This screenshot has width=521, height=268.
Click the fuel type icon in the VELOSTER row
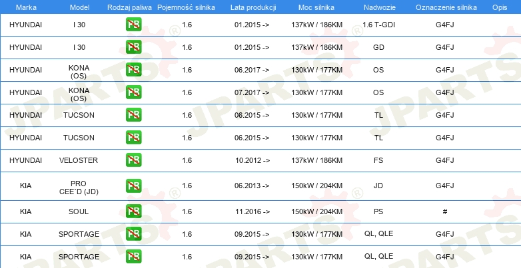(x=133, y=160)
